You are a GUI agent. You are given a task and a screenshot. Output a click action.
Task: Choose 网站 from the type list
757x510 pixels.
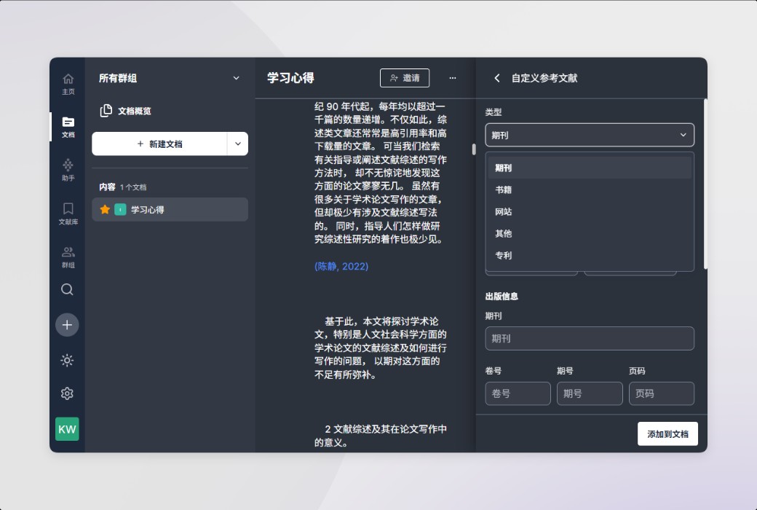[x=590, y=211]
